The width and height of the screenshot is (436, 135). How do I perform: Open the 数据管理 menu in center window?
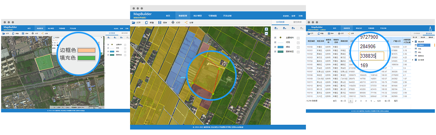(182, 15)
